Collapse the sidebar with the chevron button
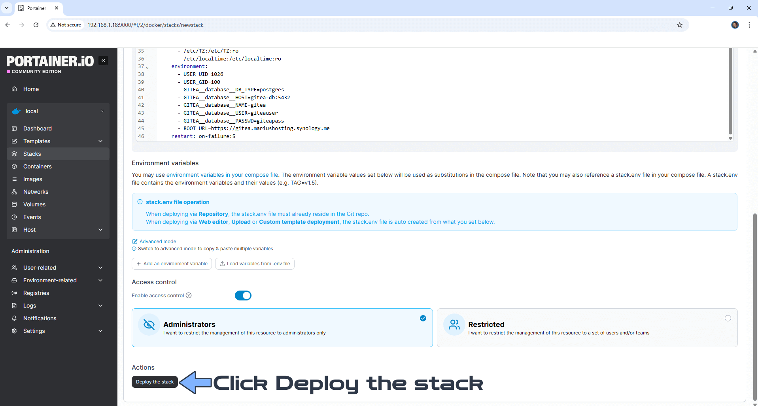758x406 pixels. [x=103, y=60]
